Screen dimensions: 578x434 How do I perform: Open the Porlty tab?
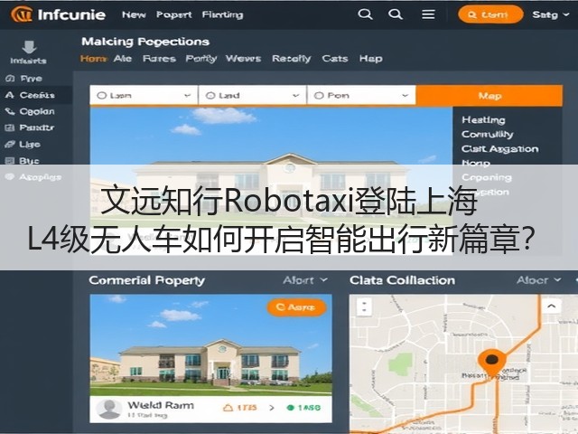(200, 59)
